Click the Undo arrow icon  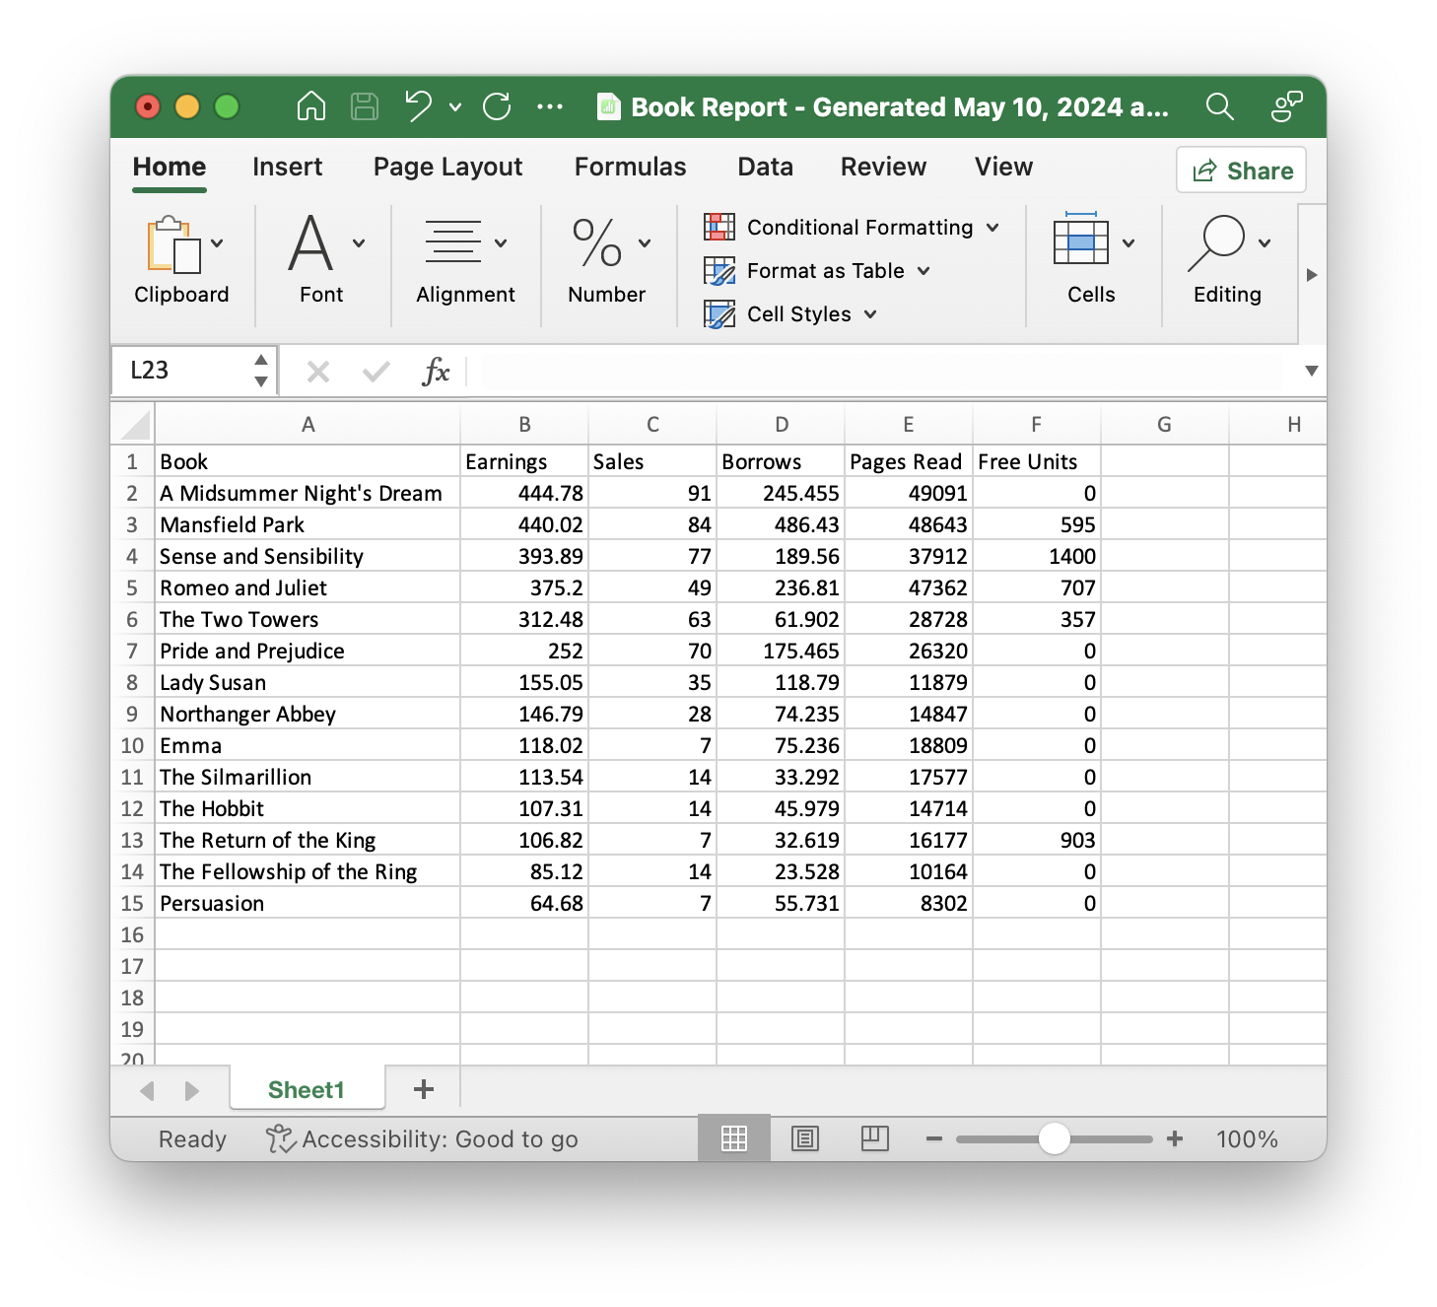(x=419, y=105)
